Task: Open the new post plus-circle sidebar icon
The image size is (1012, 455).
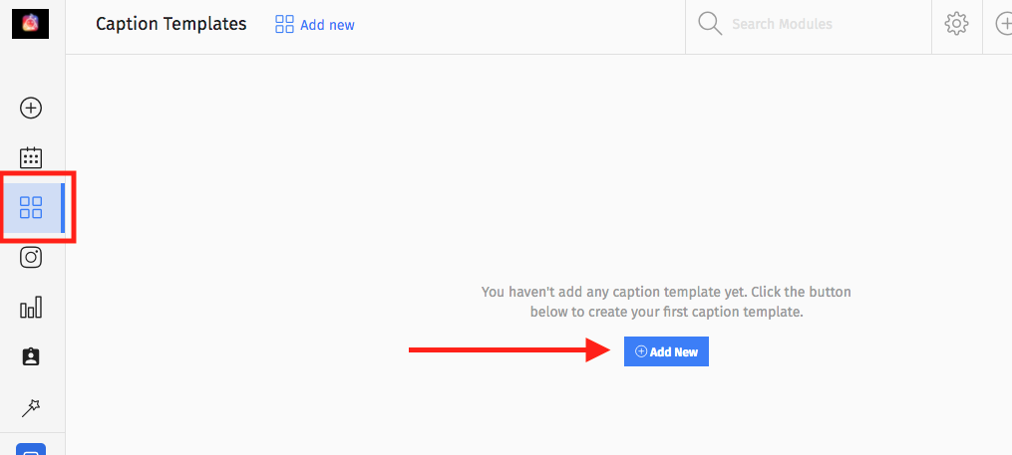Action: point(31,108)
